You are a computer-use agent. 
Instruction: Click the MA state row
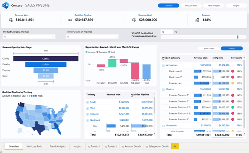pos(119,126)
